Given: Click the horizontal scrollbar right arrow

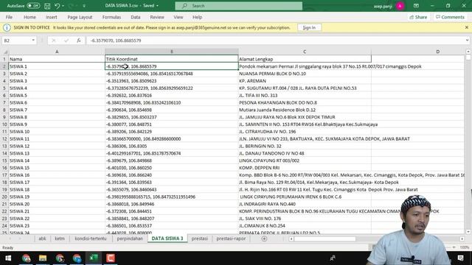Looking at the screenshot, I should (462, 239).
